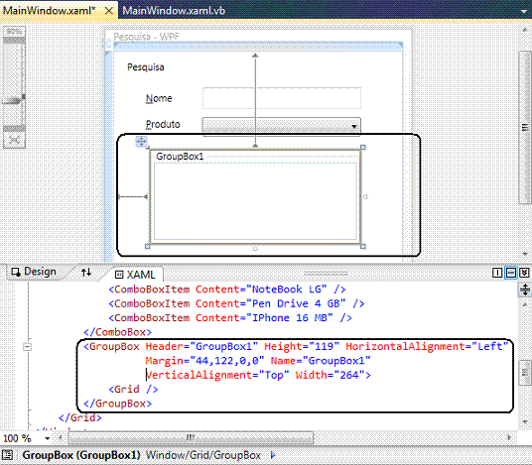The image size is (532, 465).
Task: Click the code editor split handle icon
Action: [x=524, y=290]
